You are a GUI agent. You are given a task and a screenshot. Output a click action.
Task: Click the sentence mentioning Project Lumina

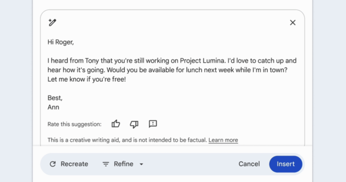tap(137, 61)
